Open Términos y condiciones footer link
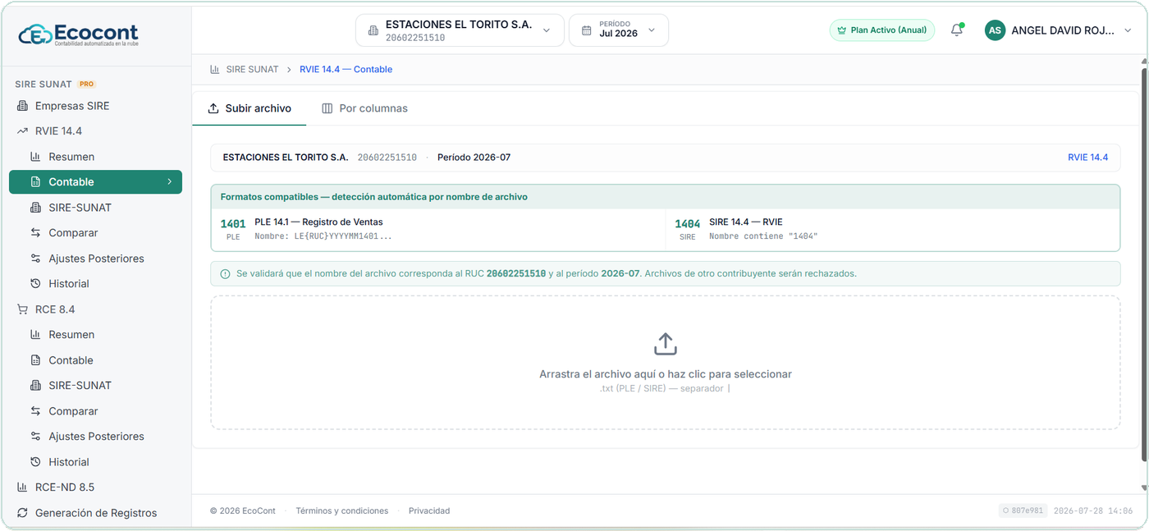 coord(342,510)
